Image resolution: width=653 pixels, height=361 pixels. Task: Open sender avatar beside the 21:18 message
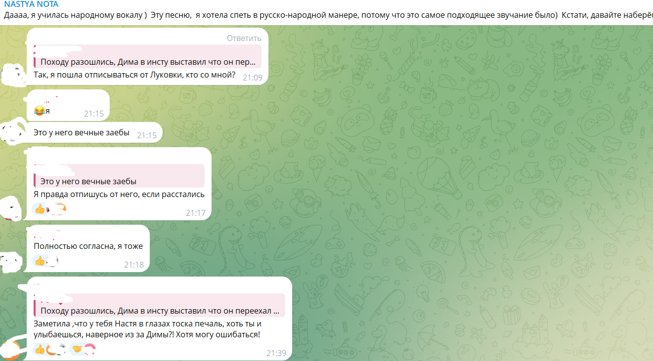tap(12, 262)
